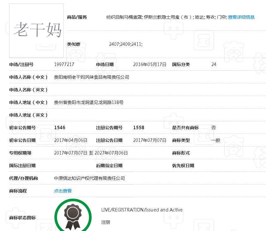The height and width of the screenshot is (231, 266).
Task: Click the 类似群 label
Action: tap(74, 44)
